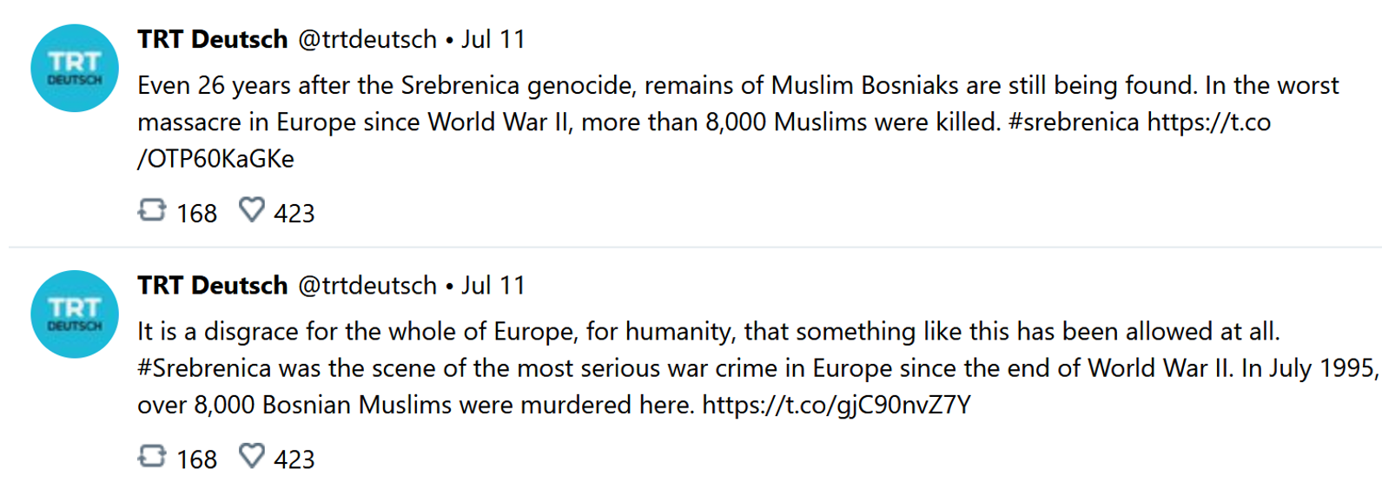Open the tweet text starting 'Even 26 years after'

coord(738,122)
